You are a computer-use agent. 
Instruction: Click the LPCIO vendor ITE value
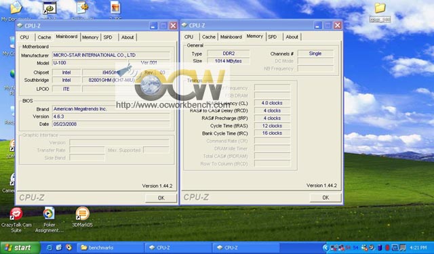tap(66, 89)
